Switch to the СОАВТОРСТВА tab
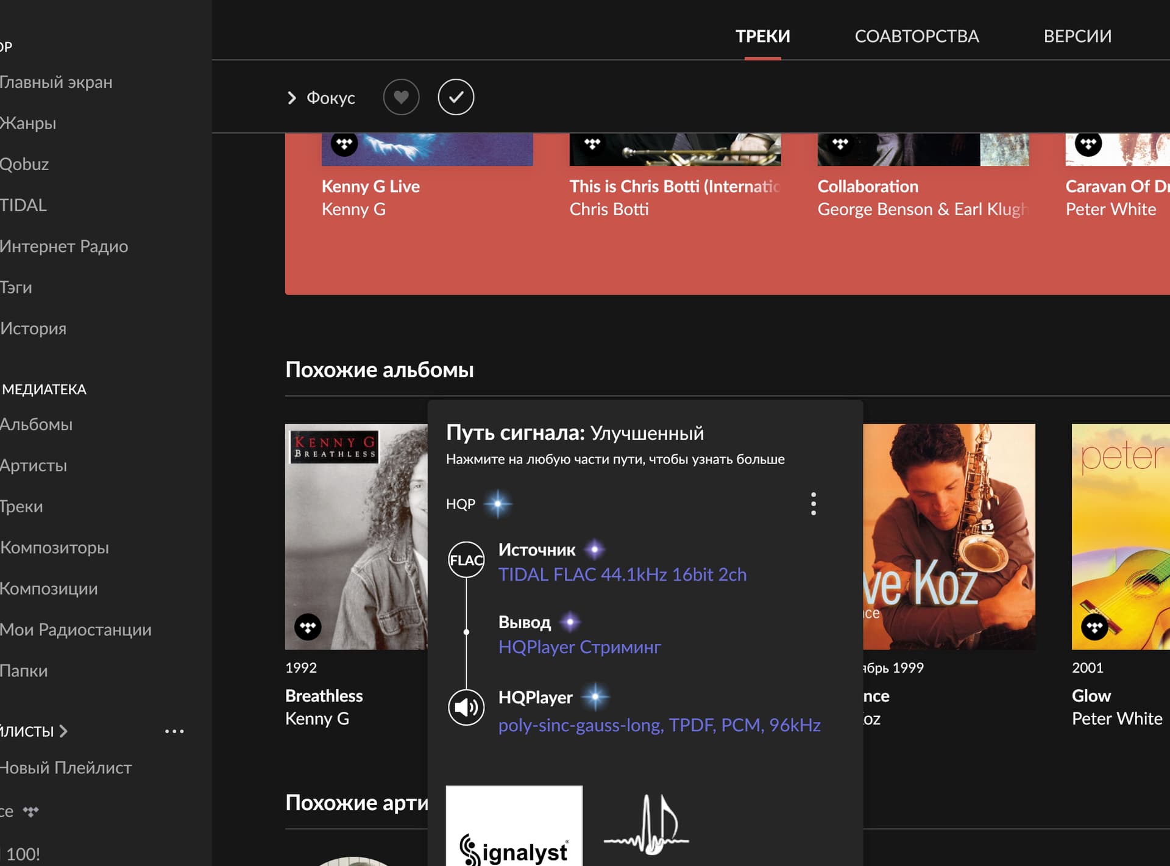 click(916, 36)
